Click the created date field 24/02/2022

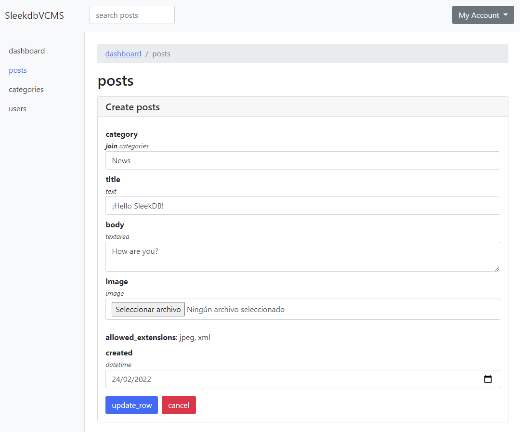click(302, 379)
